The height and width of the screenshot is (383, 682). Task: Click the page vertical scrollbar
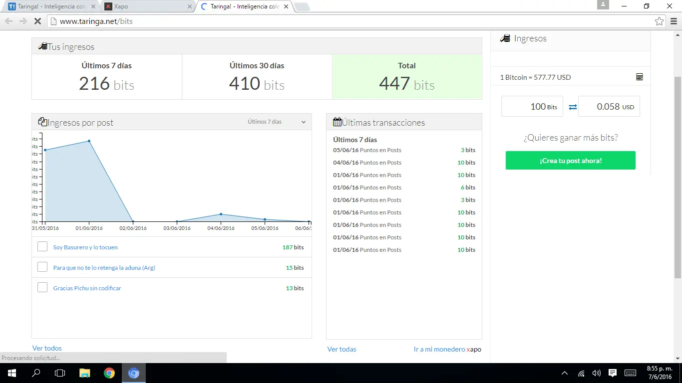point(678,178)
